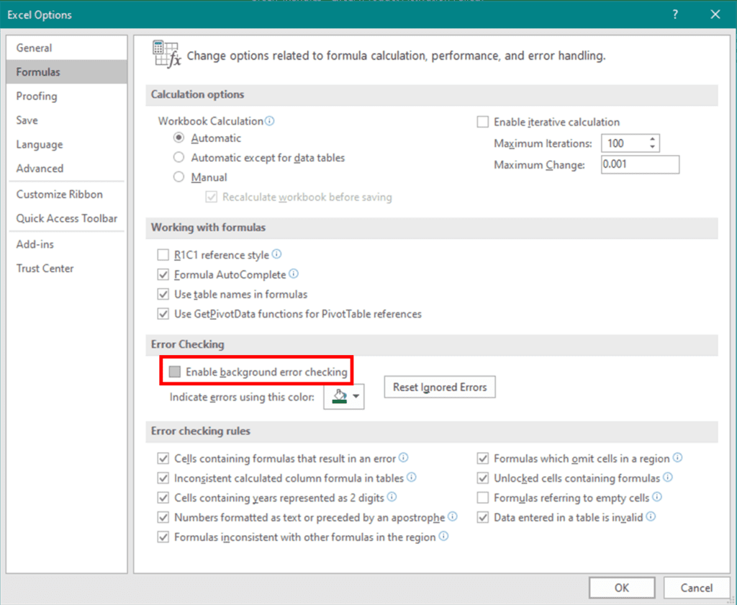Open info for Unlocked cells containing formulas
Viewport: 737px width, 605px height.
point(666,478)
